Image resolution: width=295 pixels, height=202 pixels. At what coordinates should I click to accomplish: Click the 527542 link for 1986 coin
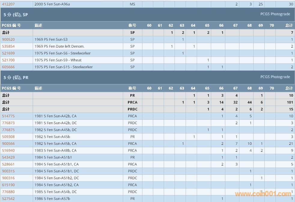coord(8,199)
